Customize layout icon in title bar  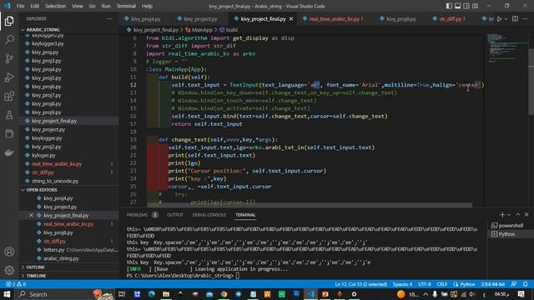475,6
